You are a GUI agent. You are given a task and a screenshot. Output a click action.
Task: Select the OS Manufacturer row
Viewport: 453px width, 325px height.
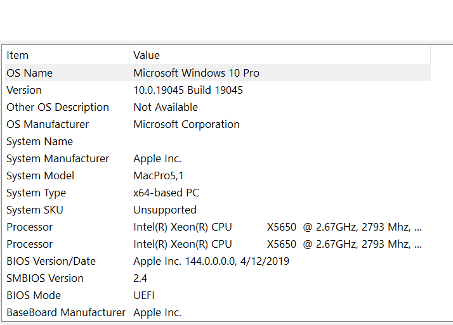218,124
